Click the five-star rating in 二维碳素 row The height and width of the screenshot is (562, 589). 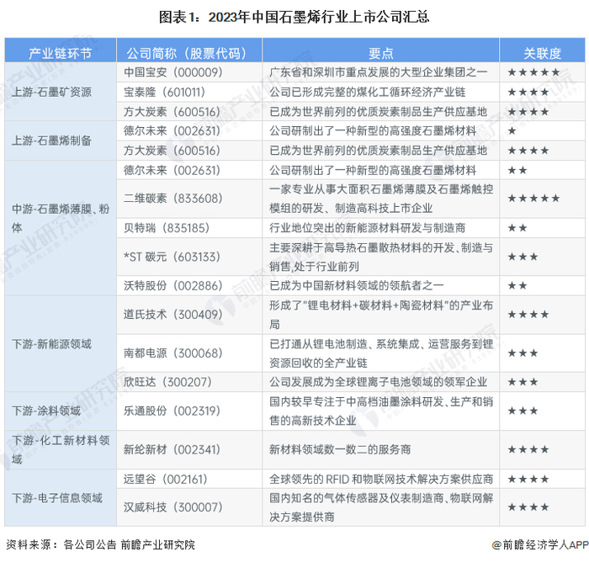pyautogui.click(x=533, y=199)
